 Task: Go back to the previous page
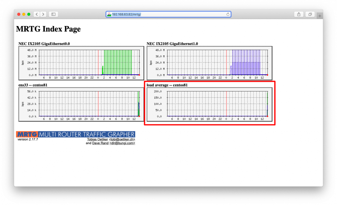36,14
